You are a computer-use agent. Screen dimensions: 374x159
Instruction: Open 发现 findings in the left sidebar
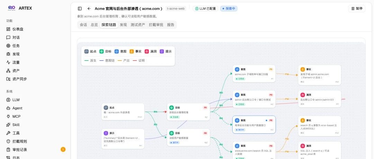coord(13,54)
